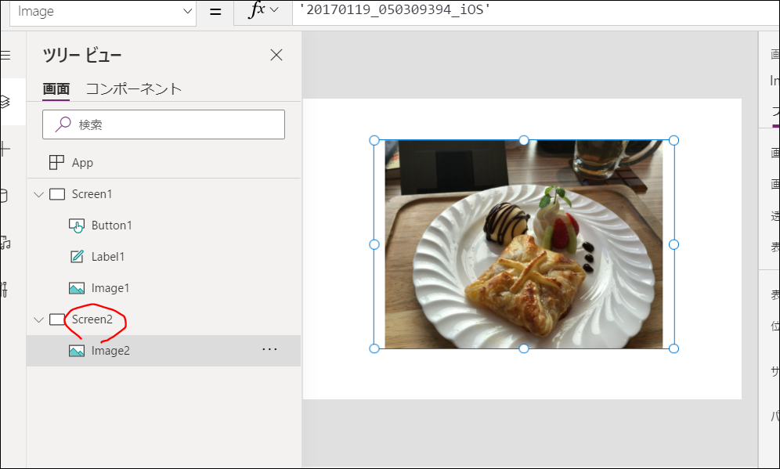Open the Insert plus sidebar icon
This screenshot has width=780, height=469.
pos(5,148)
